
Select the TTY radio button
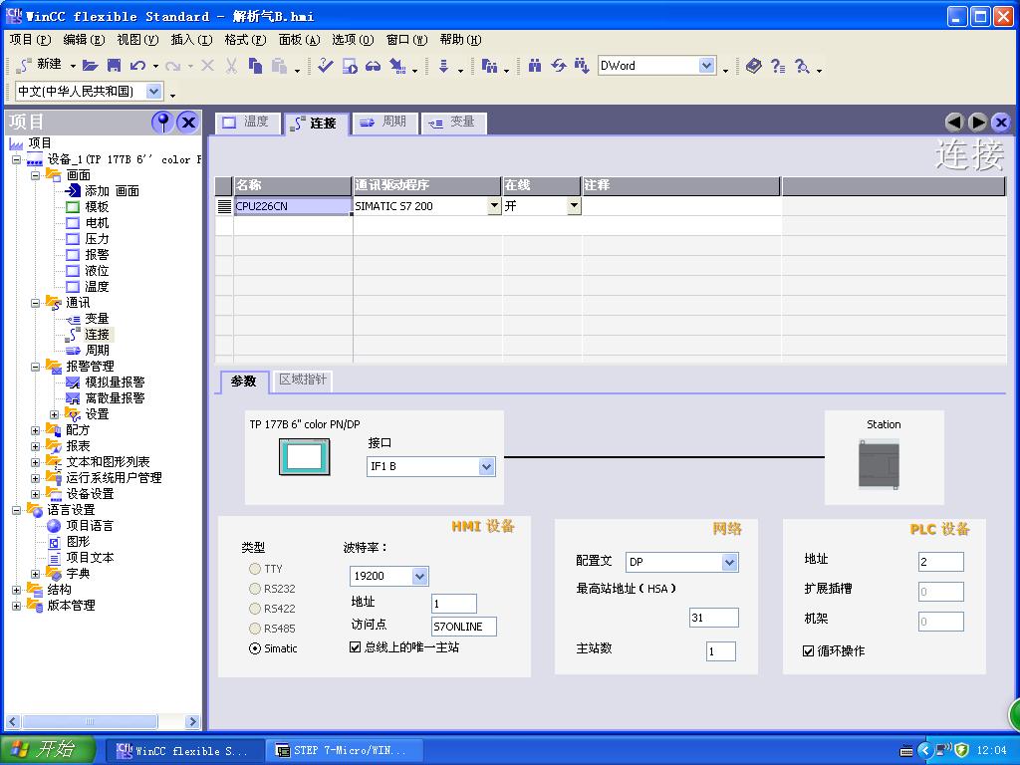point(255,569)
